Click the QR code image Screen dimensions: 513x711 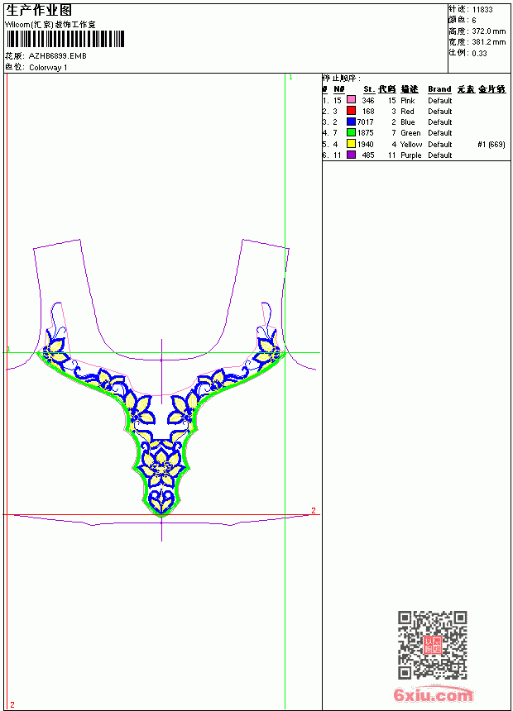[x=433, y=645]
